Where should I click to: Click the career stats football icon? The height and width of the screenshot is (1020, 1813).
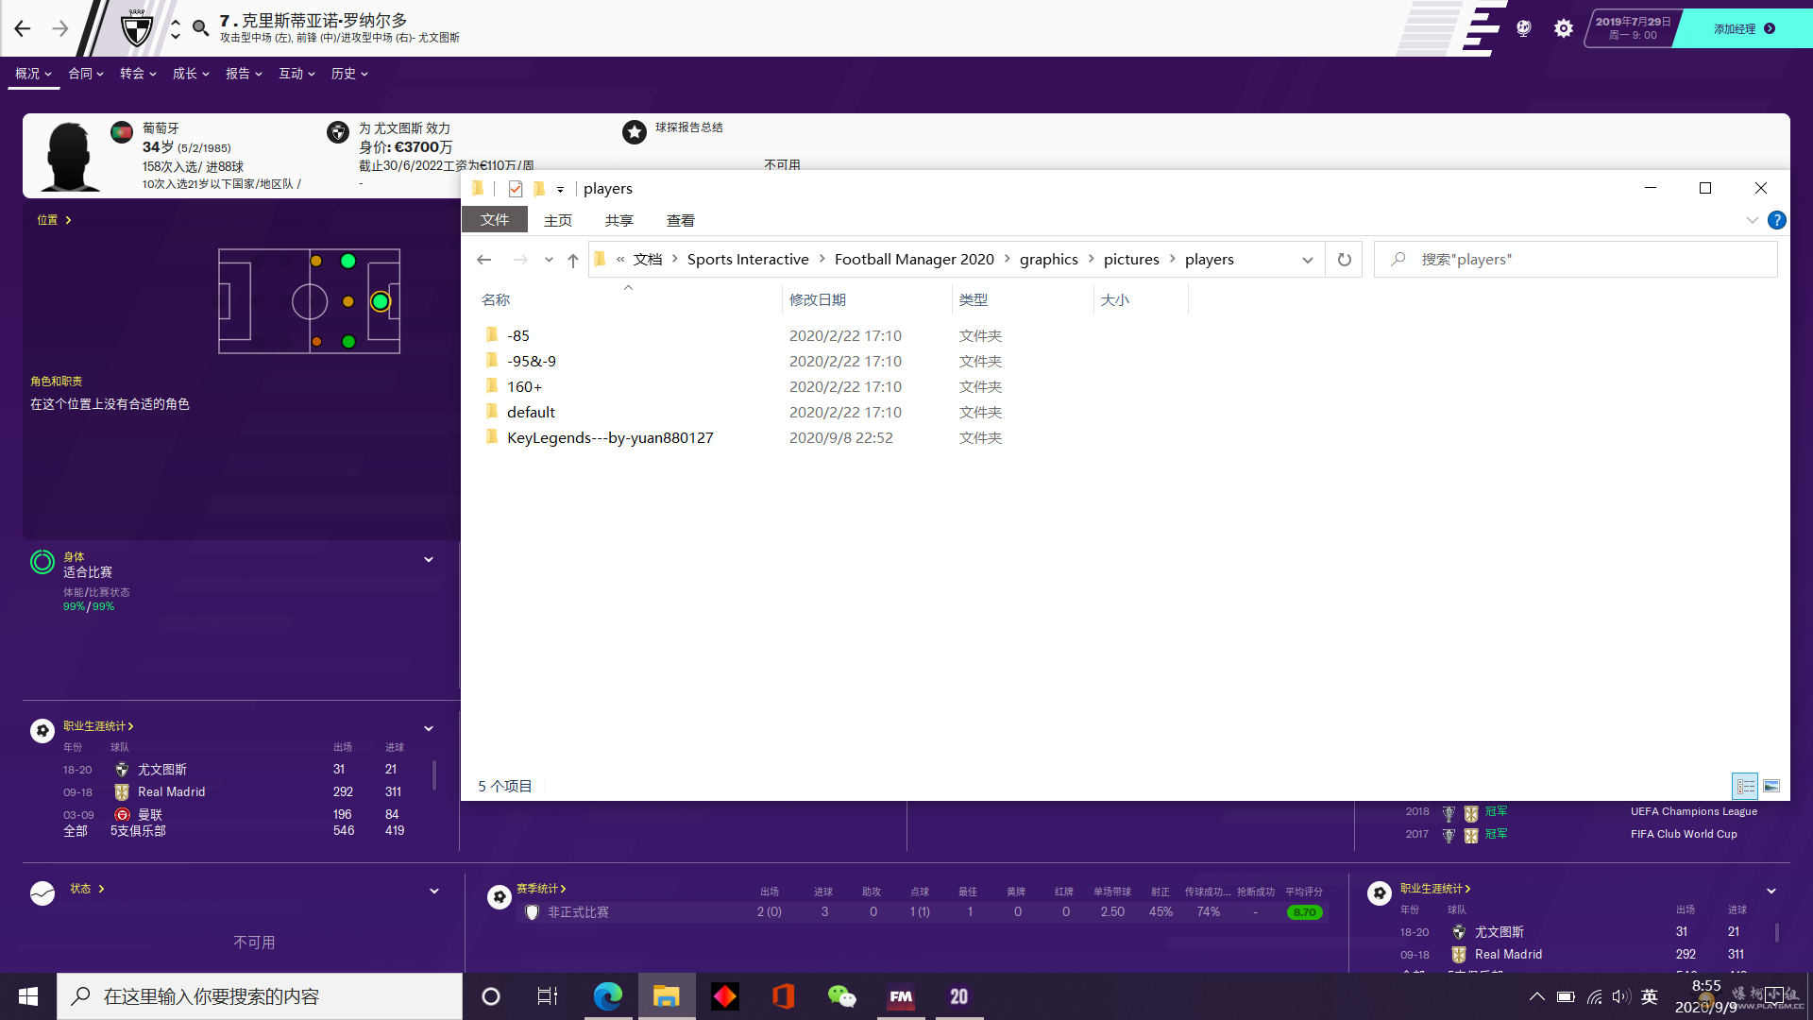pos(42,730)
